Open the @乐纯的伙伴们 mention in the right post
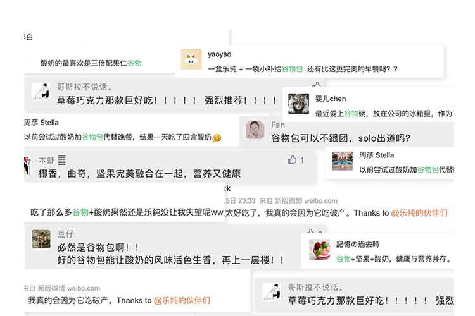This screenshot has height=316, width=475. point(419,213)
